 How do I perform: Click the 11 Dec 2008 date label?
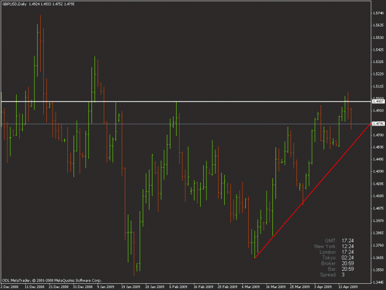(35, 287)
